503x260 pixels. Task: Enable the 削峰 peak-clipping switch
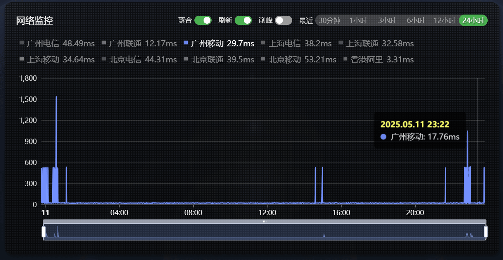point(283,20)
